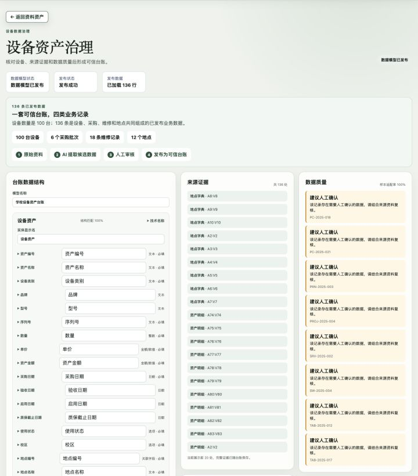The image size is (418, 476).
Task: Open the quality card for TAB-2025-017
Action: [x=355, y=450]
